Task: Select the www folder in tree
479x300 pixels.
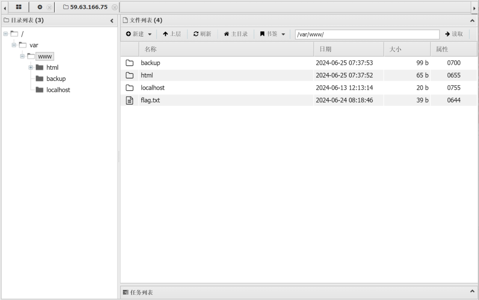Action: (x=45, y=56)
